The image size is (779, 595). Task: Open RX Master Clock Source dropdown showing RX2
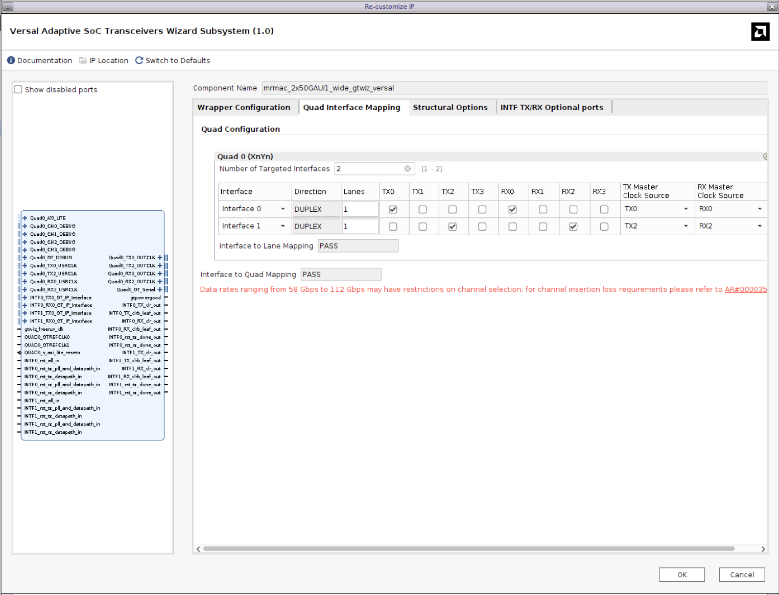click(x=730, y=226)
